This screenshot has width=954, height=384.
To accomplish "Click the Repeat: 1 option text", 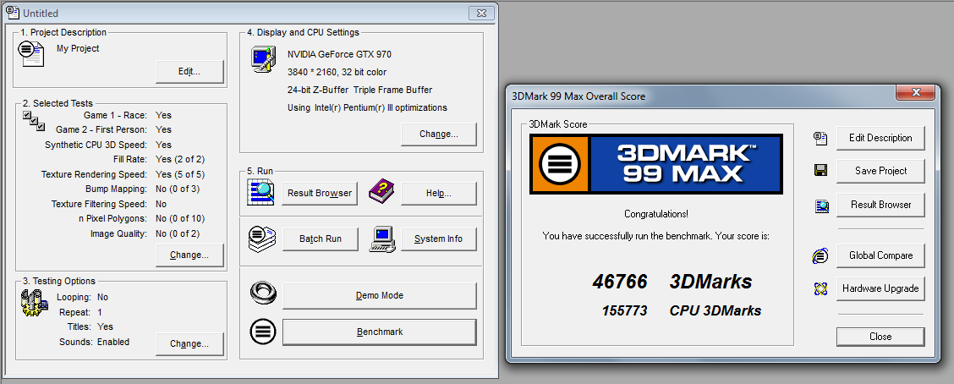I will pos(81,312).
